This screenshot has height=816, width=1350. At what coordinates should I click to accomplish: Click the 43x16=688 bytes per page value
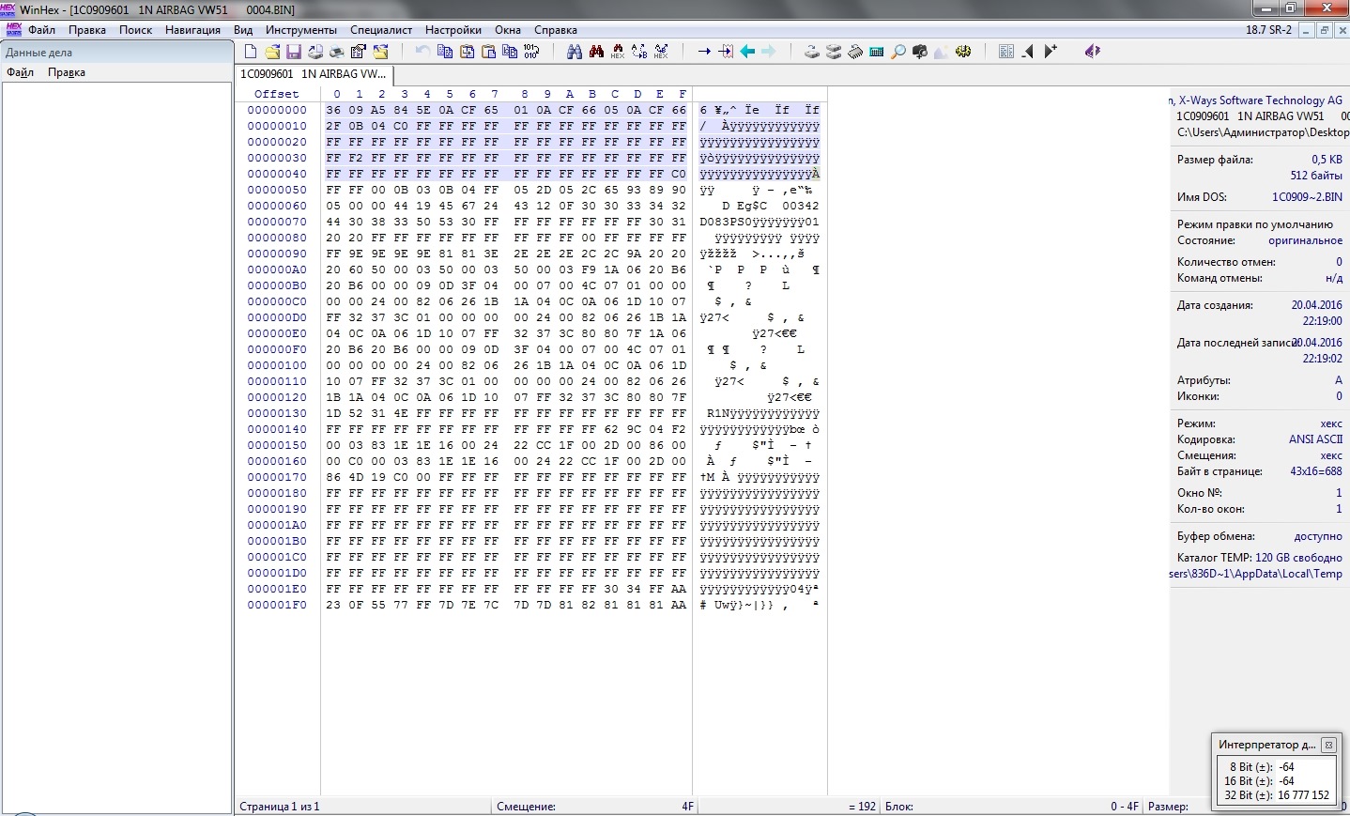[x=1316, y=471]
